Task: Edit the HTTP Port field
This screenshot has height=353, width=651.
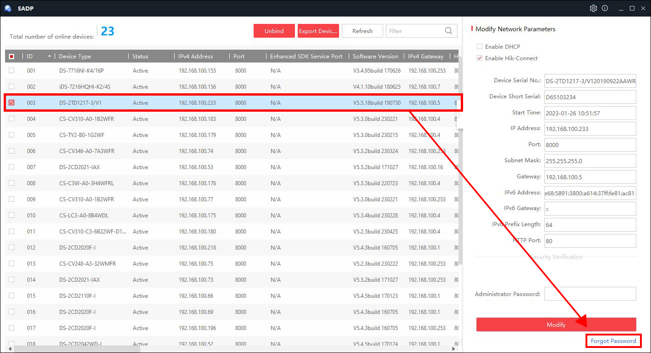Action: [x=590, y=240]
